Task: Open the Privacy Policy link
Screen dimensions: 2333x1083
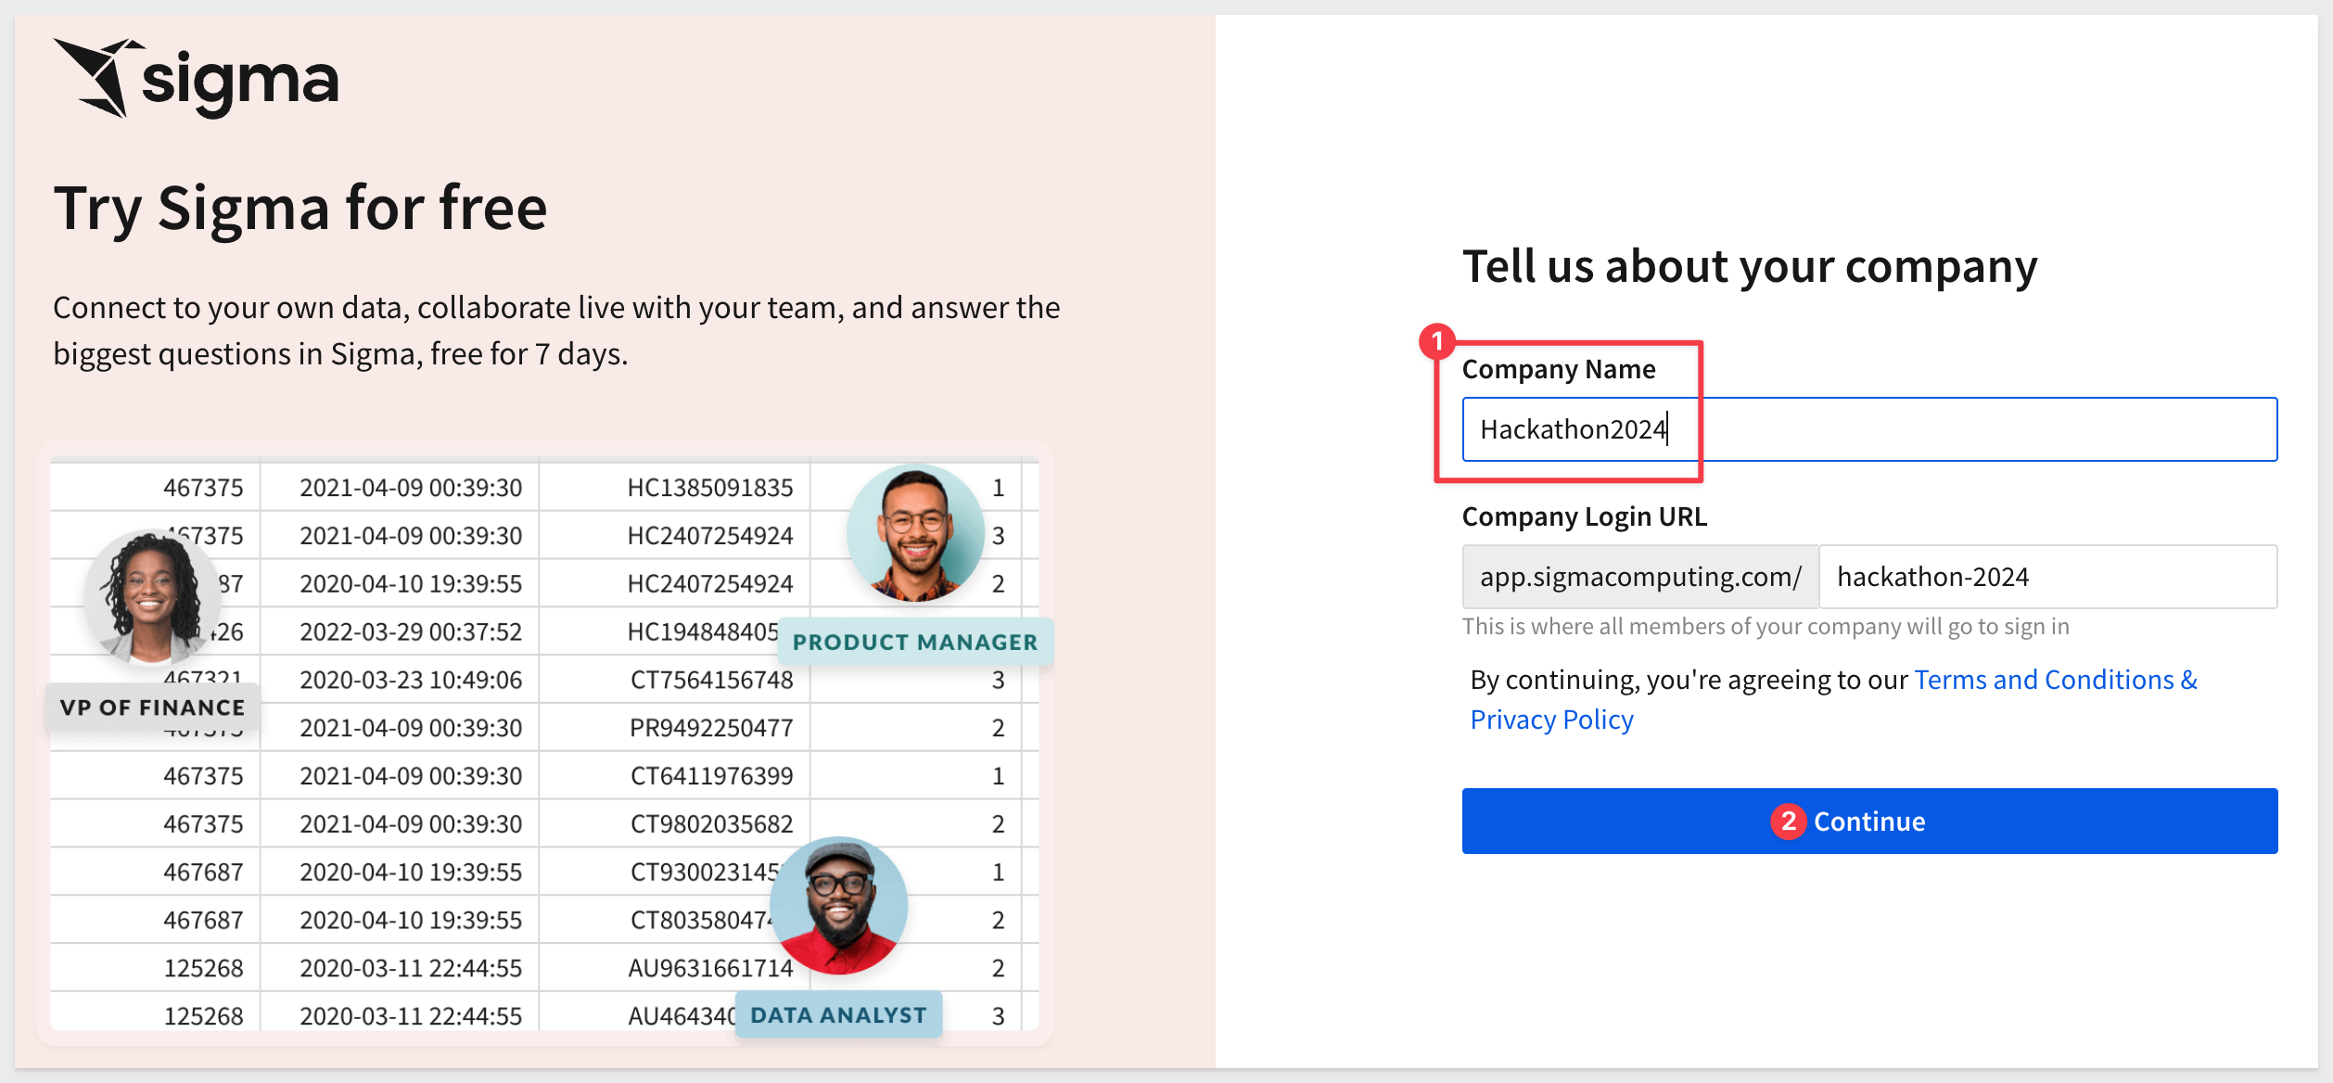Action: pos(1552,720)
